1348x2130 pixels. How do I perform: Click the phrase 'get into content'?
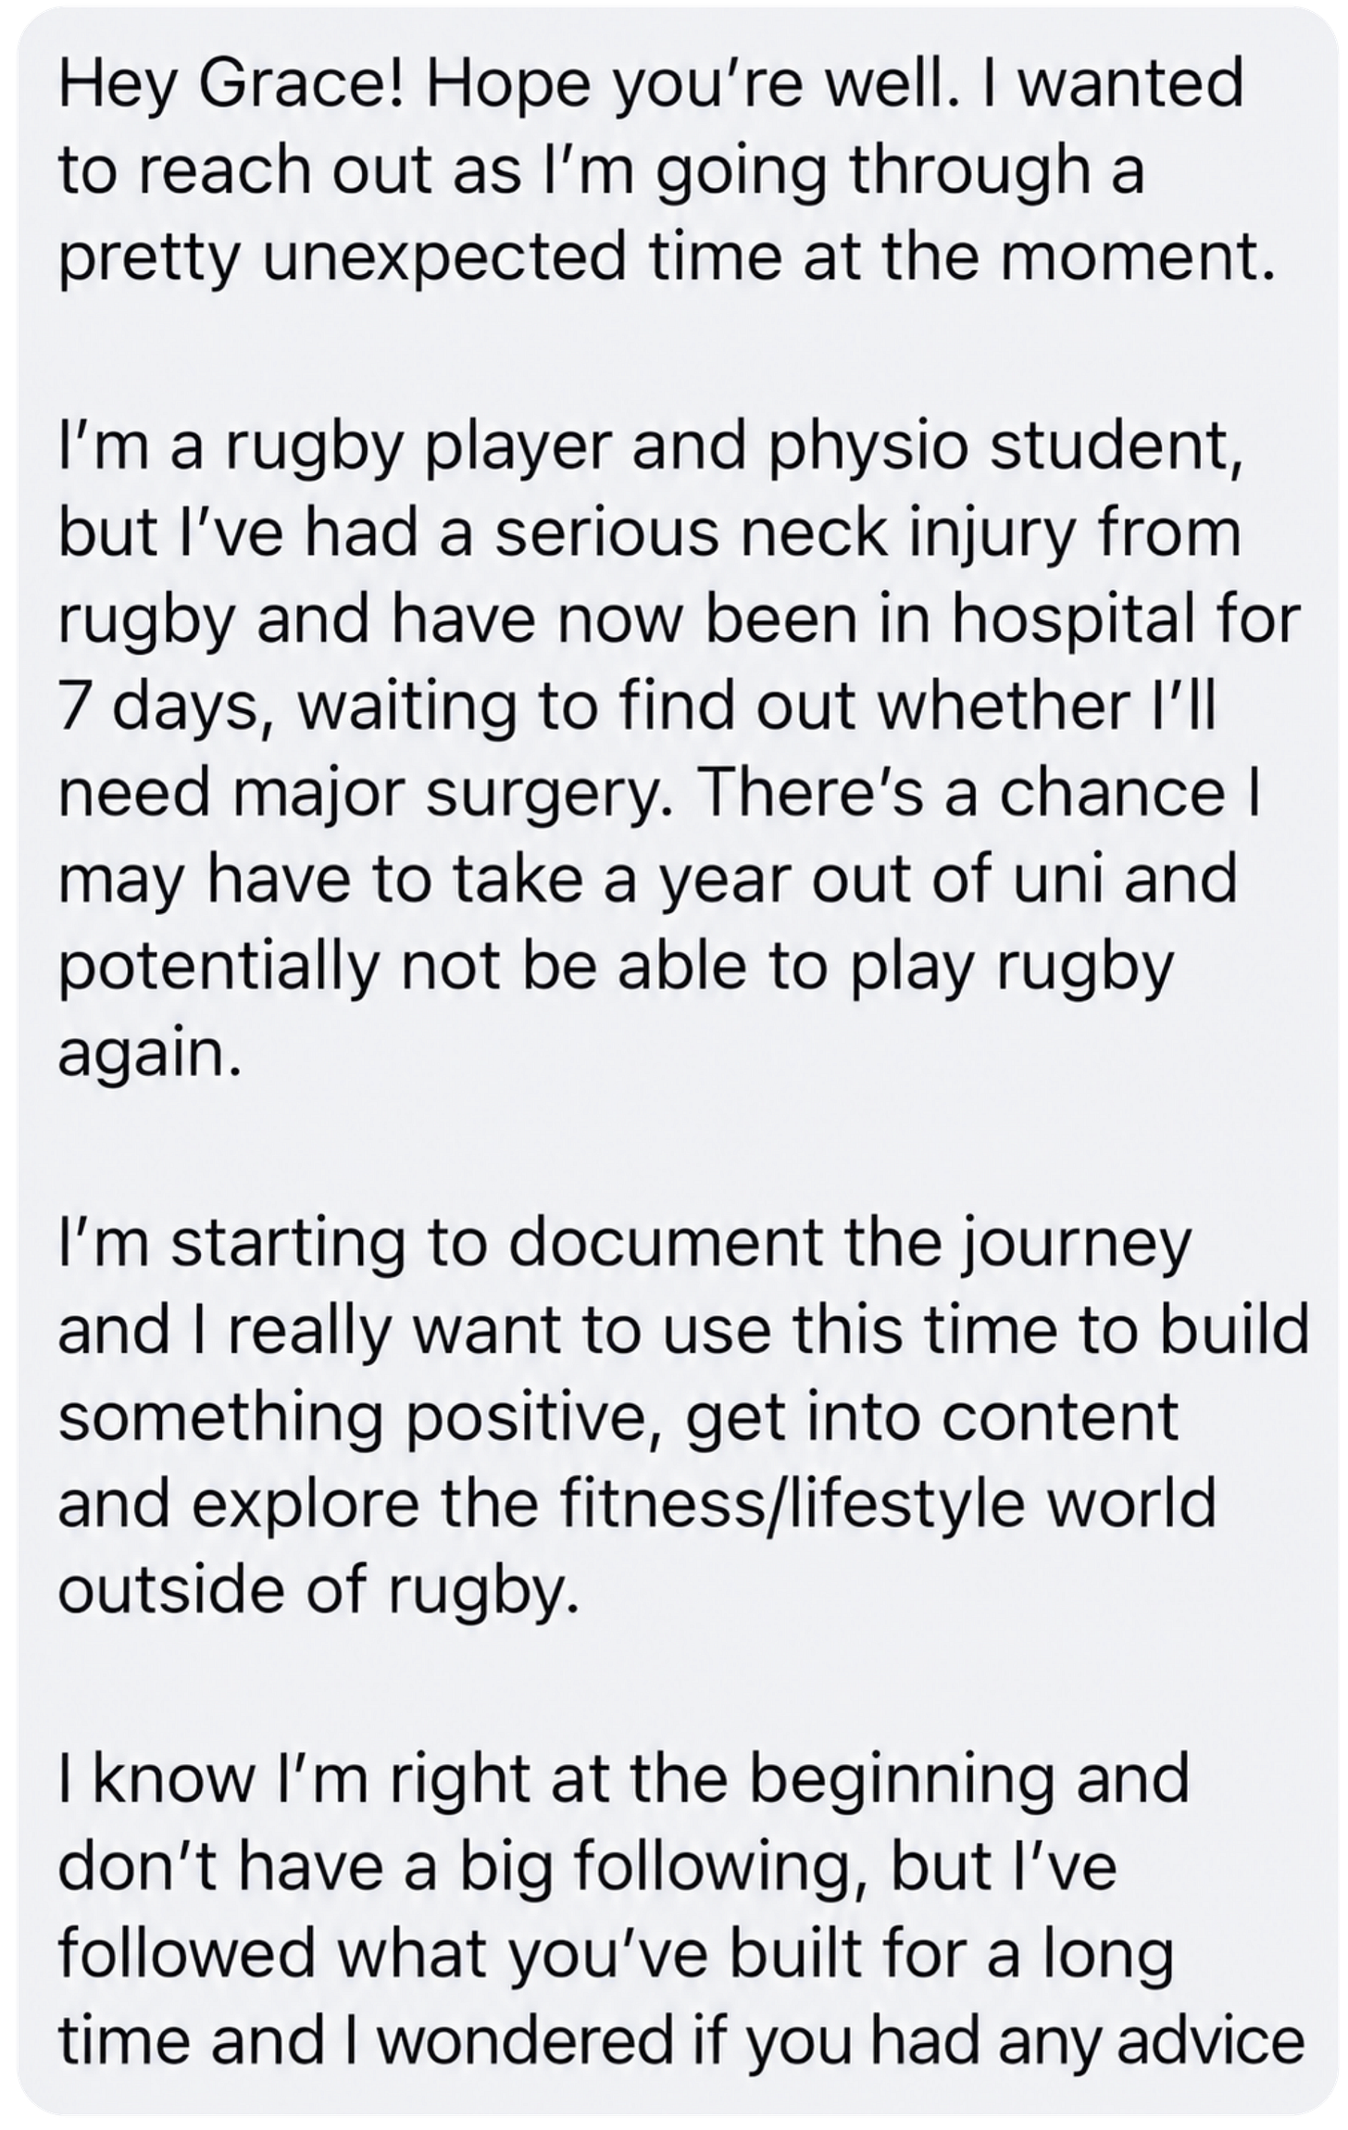[933, 1418]
